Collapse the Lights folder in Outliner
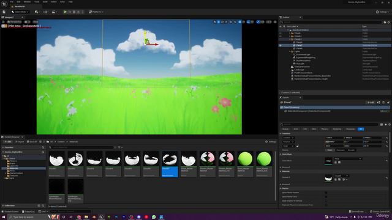The image size is (392, 220). tap(290, 51)
